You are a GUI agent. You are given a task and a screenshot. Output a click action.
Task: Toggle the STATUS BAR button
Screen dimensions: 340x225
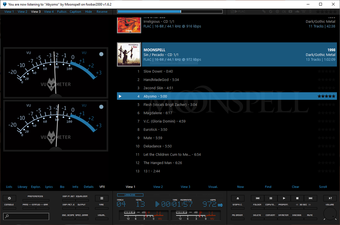(42, 206)
